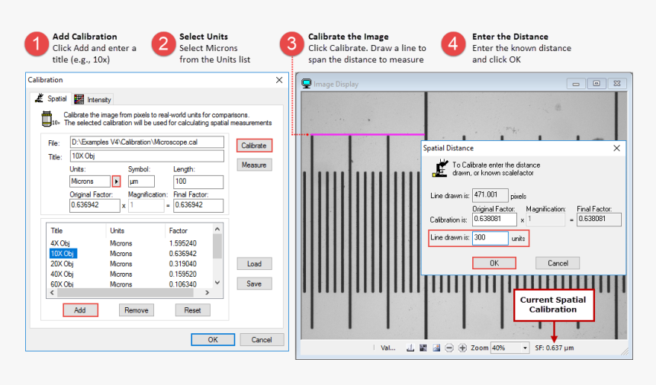
Task: Click the 10x objective lens icon
Action: coord(51,118)
